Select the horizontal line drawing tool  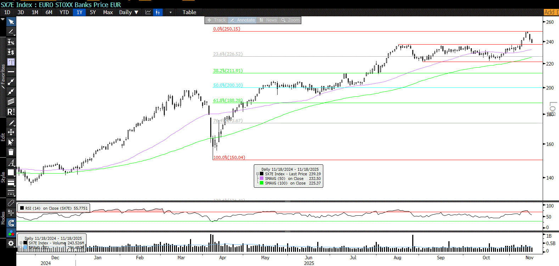tap(11, 72)
